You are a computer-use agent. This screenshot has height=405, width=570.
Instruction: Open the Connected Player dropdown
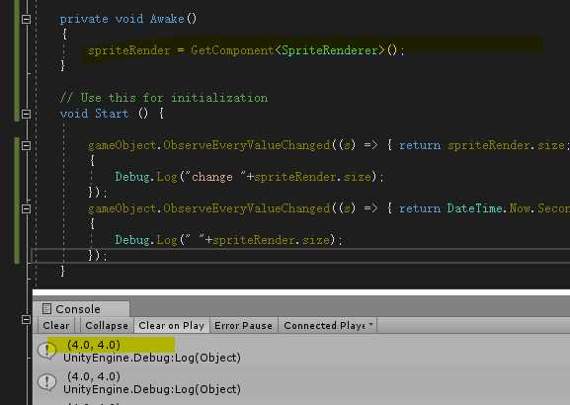[x=328, y=325]
